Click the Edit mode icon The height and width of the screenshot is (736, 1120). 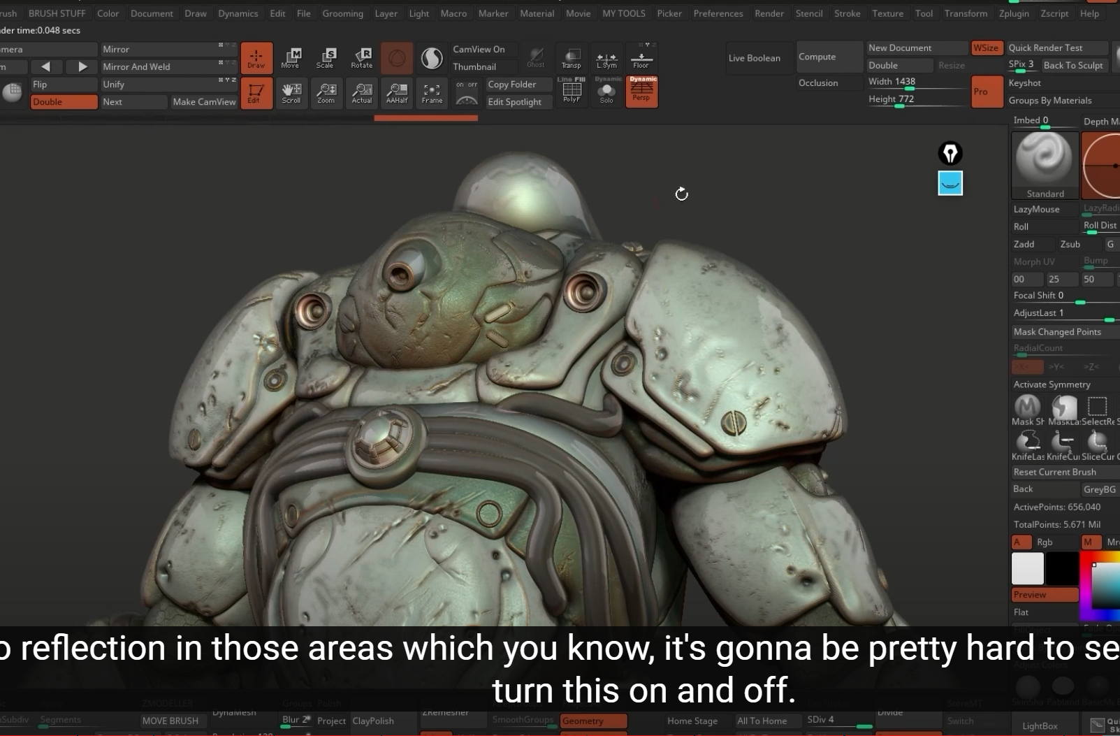(x=256, y=92)
